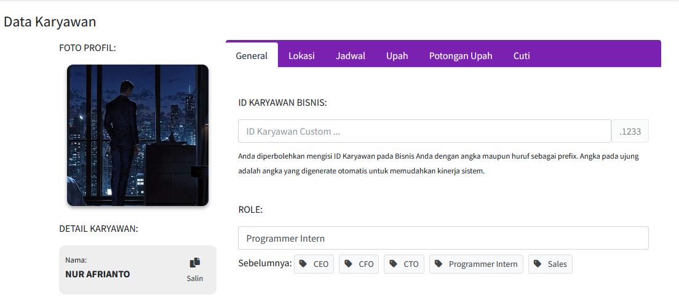Go to the Upah tab
The height and width of the screenshot is (297, 679).
click(397, 55)
